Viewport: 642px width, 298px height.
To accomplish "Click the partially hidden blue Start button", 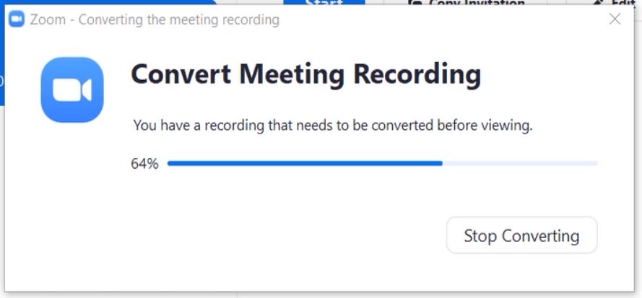I will pyautogui.click(x=324, y=2).
